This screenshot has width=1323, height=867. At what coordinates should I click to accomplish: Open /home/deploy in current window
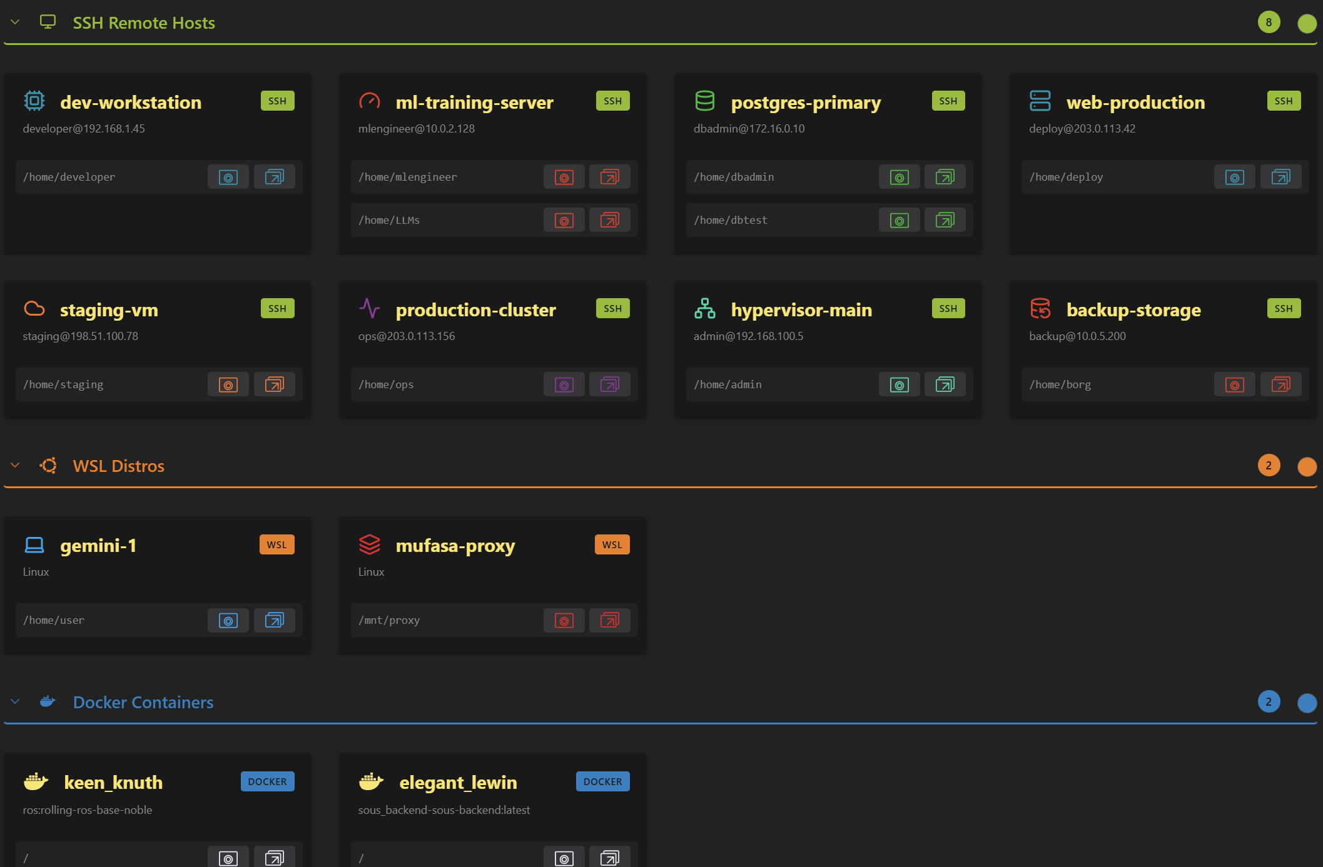1235,177
